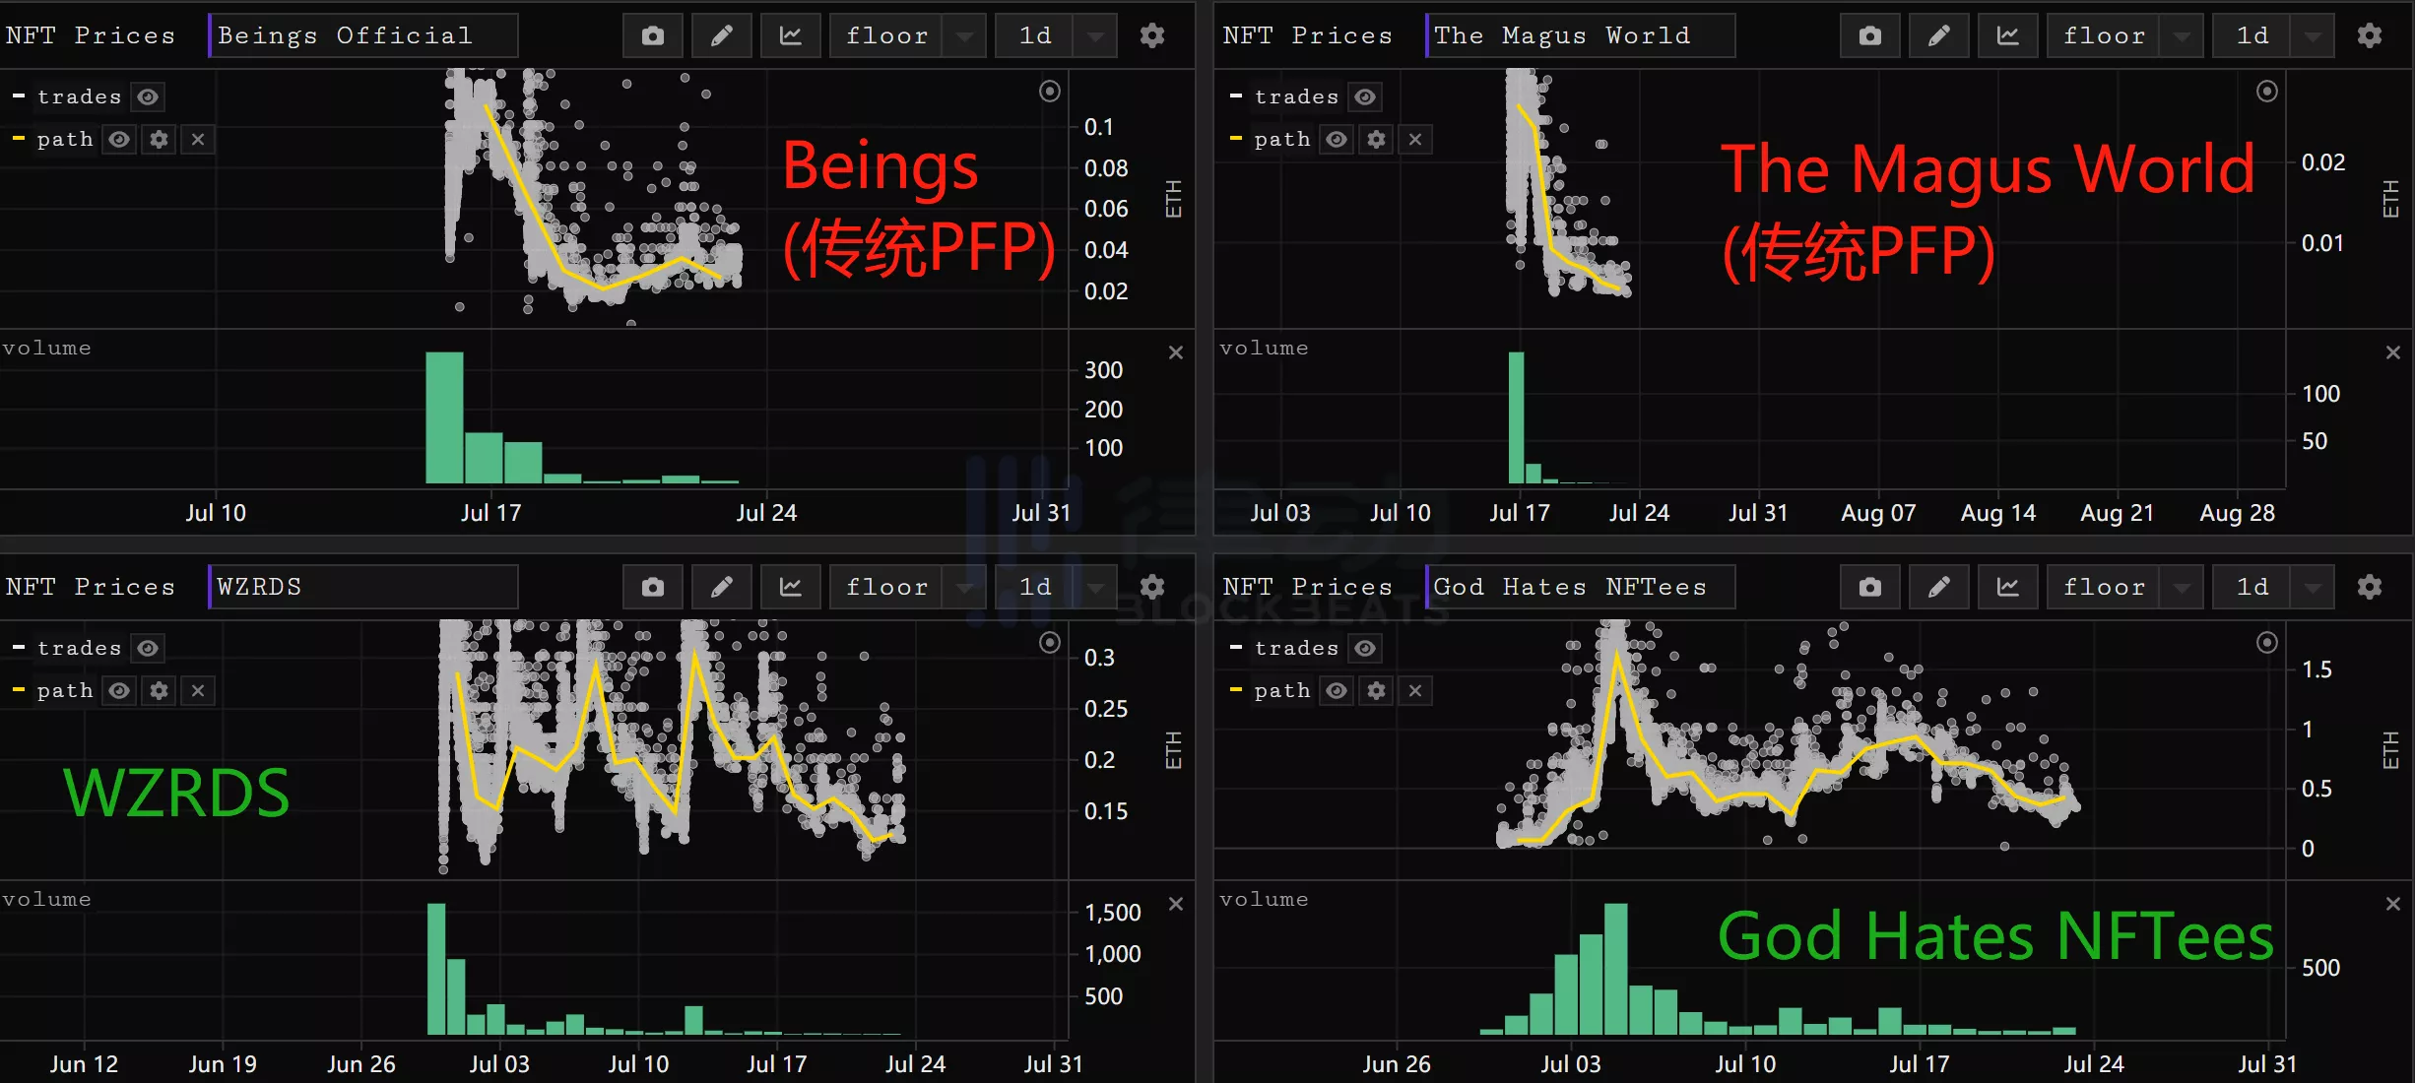2415x1083 pixels.
Task: Take a snapshot of The Magus World chart
Action: tap(1870, 36)
